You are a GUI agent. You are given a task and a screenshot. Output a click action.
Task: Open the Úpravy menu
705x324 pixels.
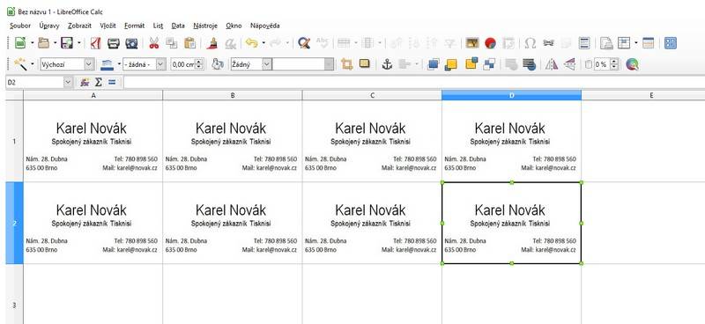click(49, 26)
